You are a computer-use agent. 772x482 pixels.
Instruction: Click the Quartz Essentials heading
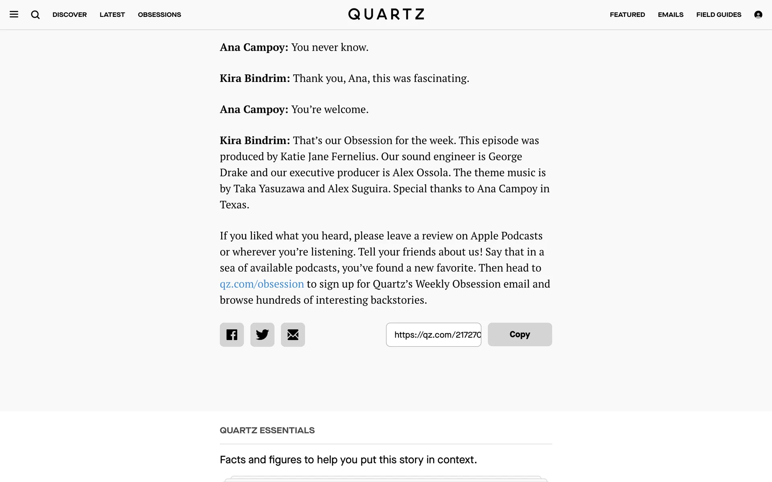click(267, 431)
